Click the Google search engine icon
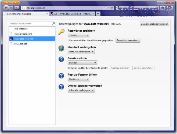Screen dimensions: 177x134 coord(118,8)
